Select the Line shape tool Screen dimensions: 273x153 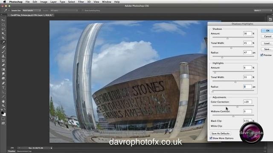tap(3, 97)
